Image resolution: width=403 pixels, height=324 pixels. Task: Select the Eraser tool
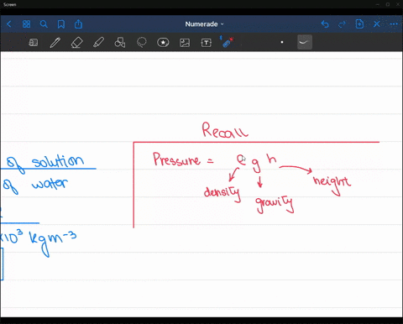point(76,43)
